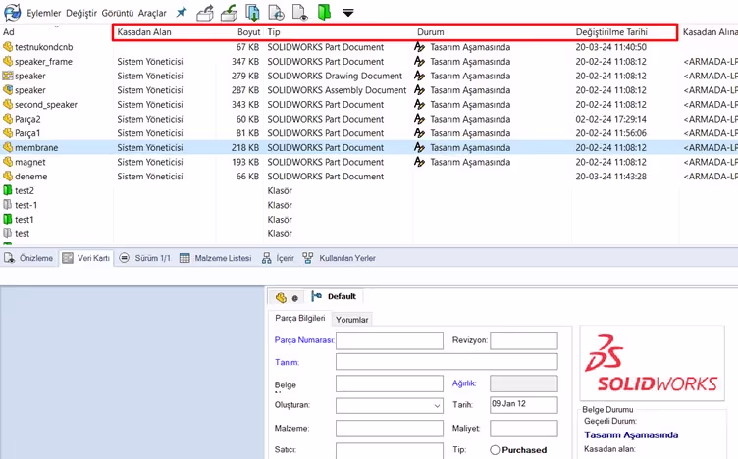Click the part icon configuration tab
The height and width of the screenshot is (459, 738).
pyautogui.click(x=288, y=297)
